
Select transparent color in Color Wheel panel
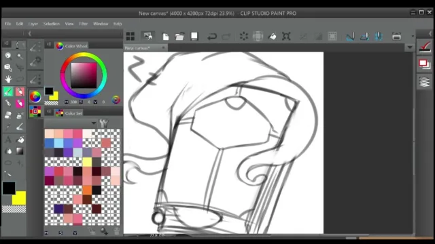click(x=52, y=103)
